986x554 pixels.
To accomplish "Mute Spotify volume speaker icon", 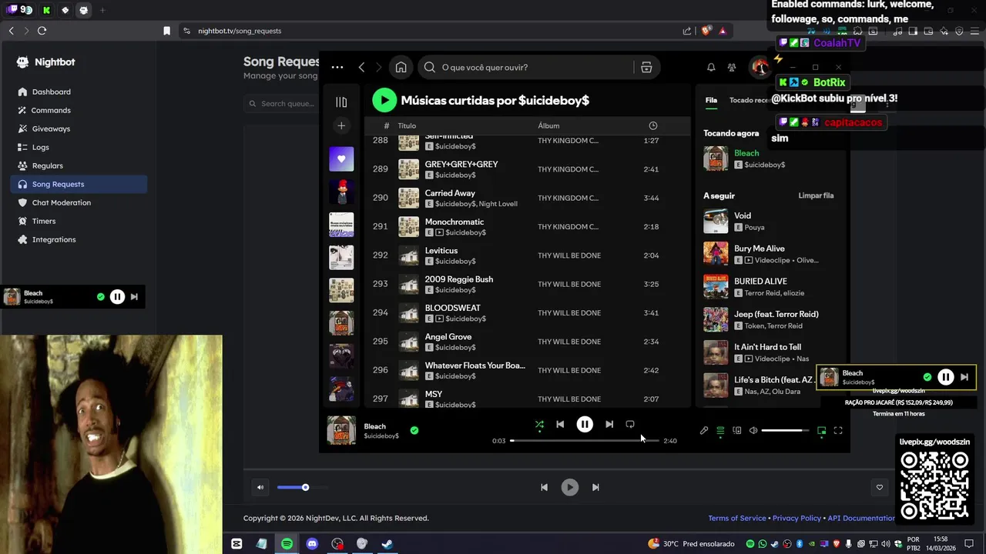I will point(753,431).
